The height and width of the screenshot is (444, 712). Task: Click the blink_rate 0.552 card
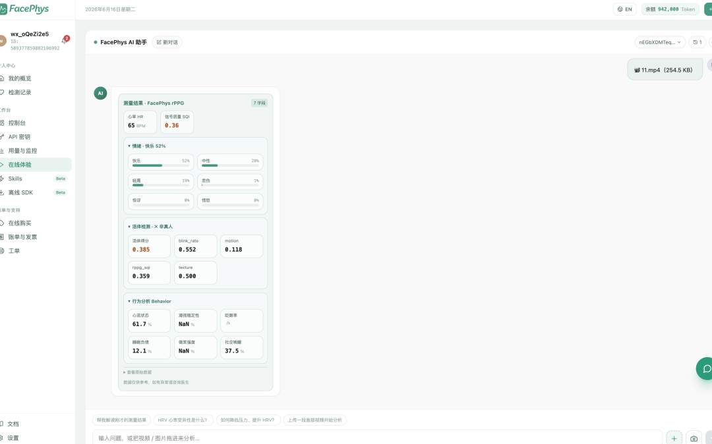tap(195, 246)
